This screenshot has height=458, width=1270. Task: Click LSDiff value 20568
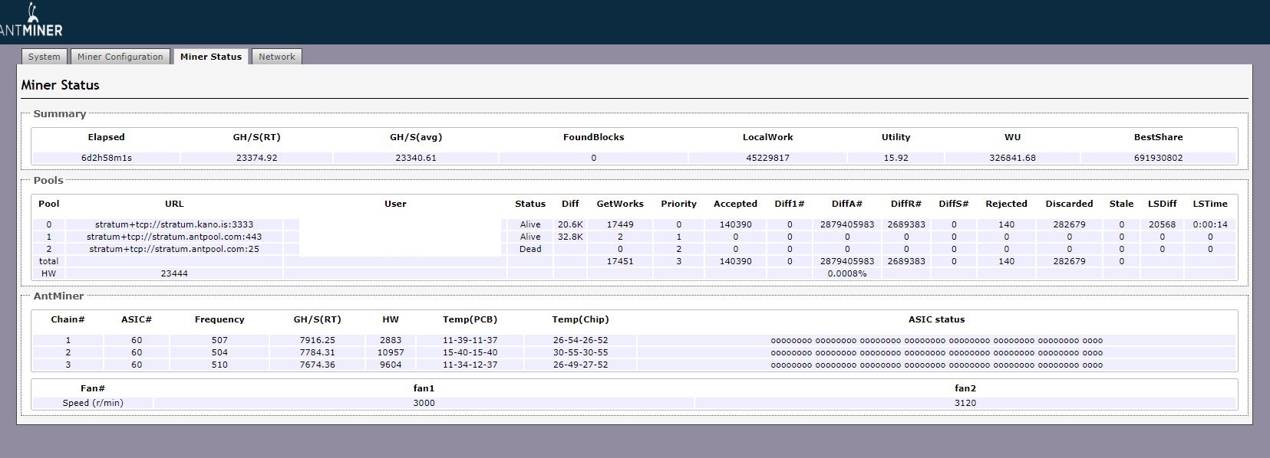(1162, 224)
